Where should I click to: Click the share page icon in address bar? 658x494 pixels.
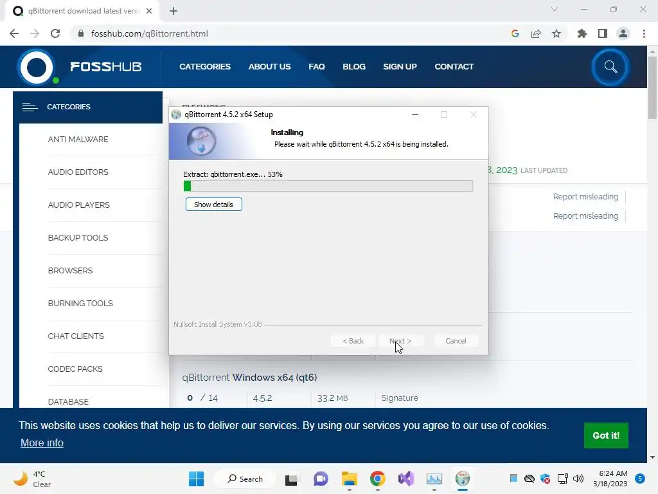pos(536,33)
